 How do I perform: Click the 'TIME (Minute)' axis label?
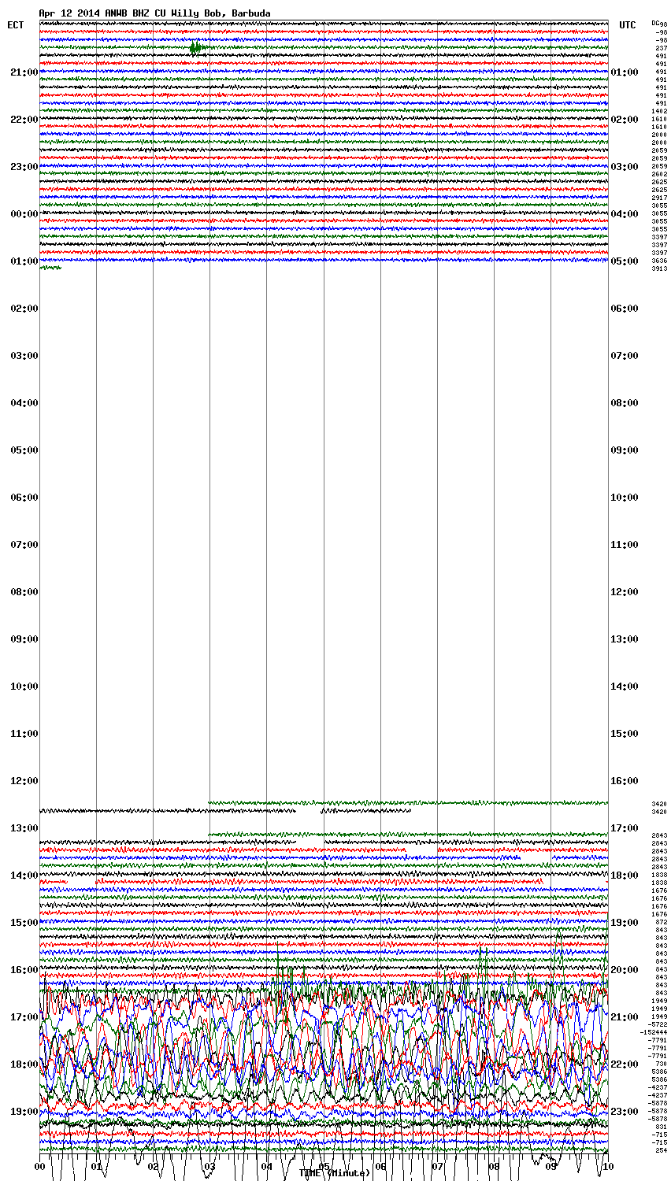point(334,1173)
